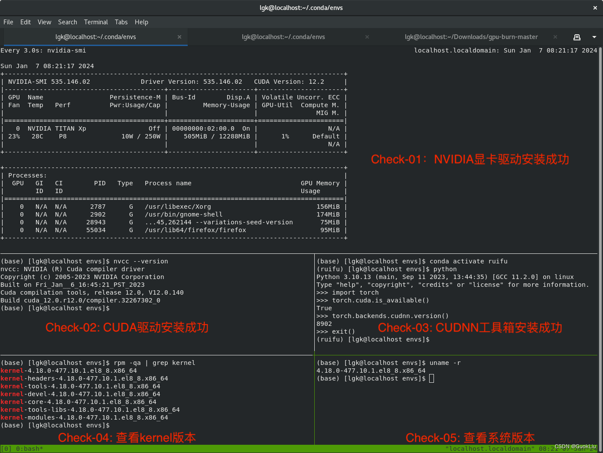The width and height of the screenshot is (603, 453).
Task: Click the kernel-tools-libs package line
Action: pos(90,410)
